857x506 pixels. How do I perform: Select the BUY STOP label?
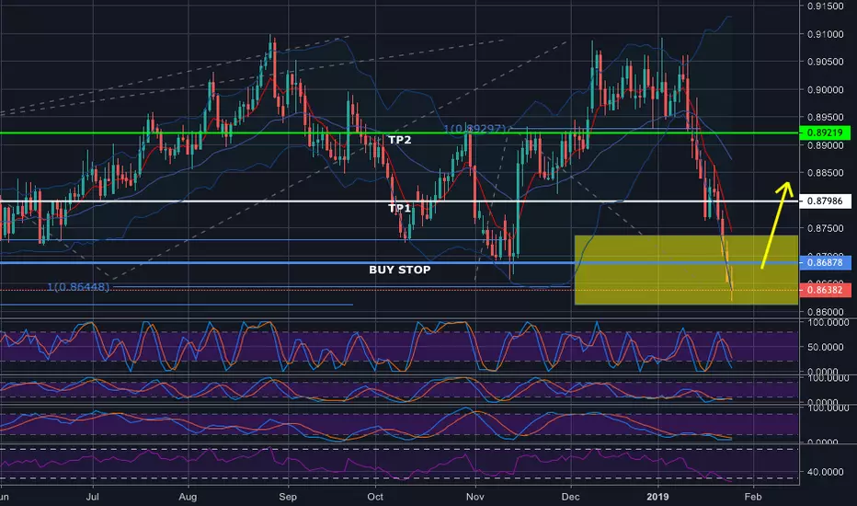tap(399, 270)
